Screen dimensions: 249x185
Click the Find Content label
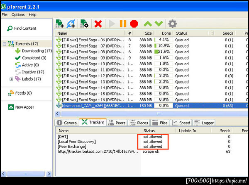click(x=25, y=28)
